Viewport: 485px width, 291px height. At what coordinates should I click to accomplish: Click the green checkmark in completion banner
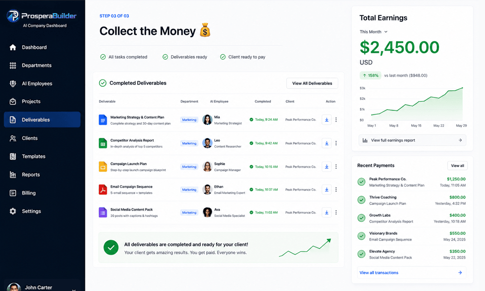tap(111, 247)
